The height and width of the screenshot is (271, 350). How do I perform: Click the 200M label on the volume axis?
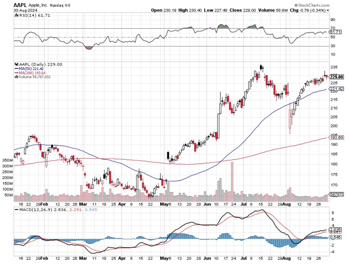(7, 178)
